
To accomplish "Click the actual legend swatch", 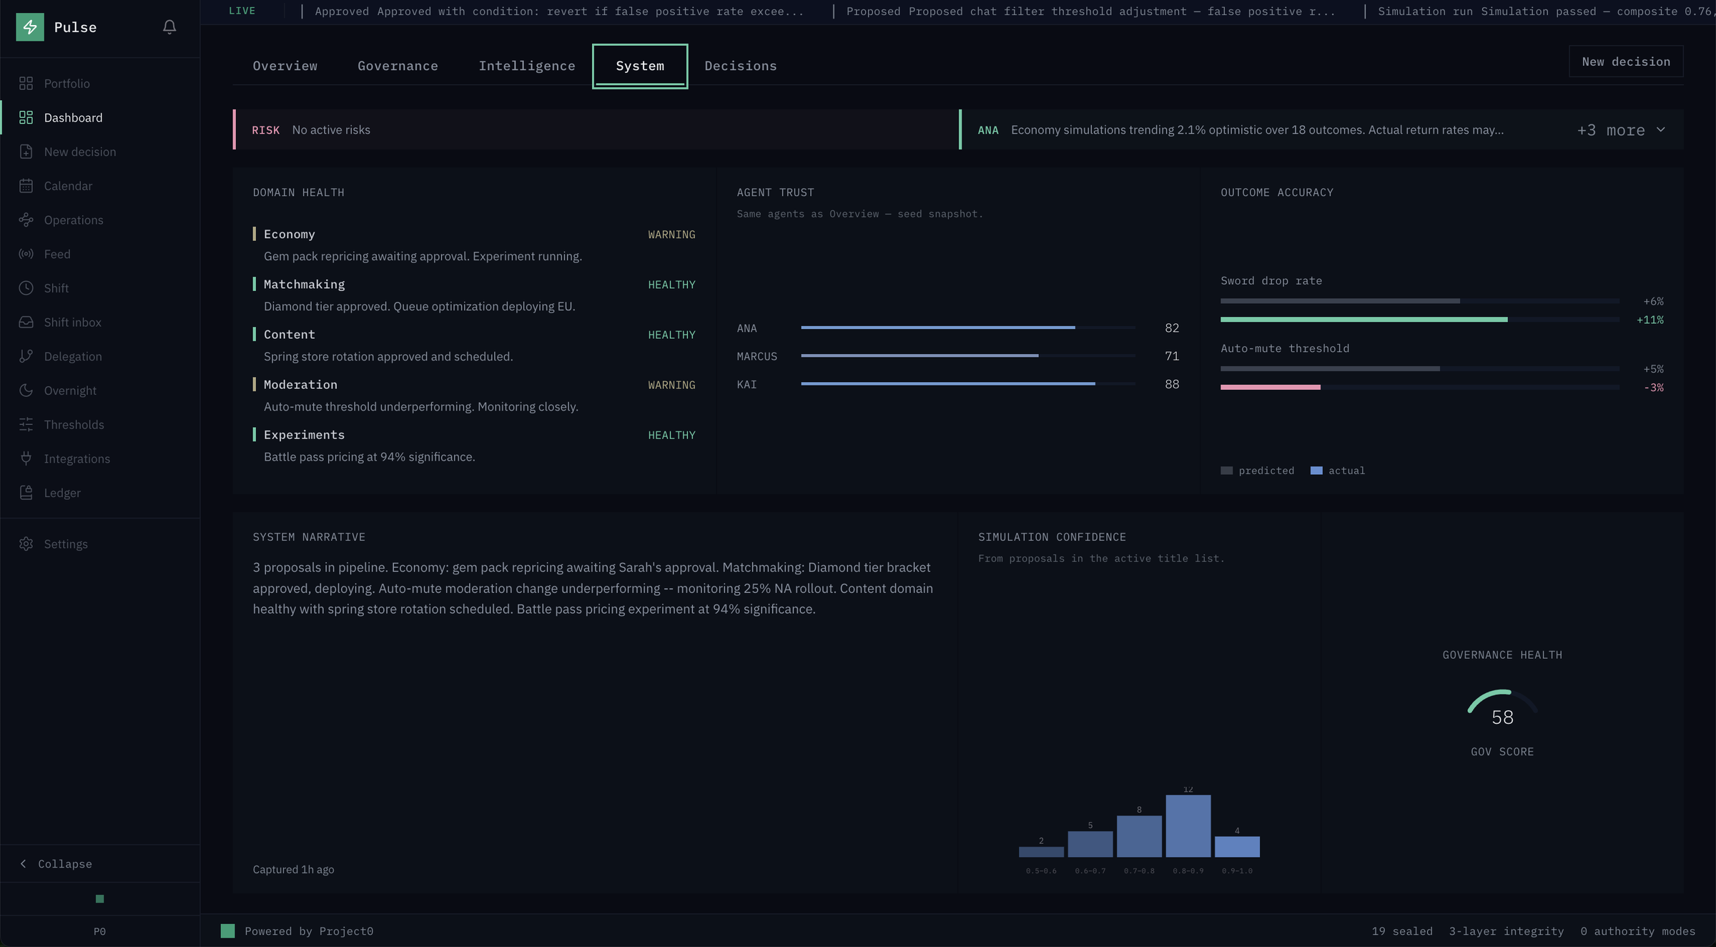I will pyautogui.click(x=1316, y=471).
